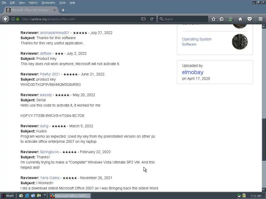Show site information icon in address bar
The width and height of the screenshot is (266, 199).
coord(13,19)
